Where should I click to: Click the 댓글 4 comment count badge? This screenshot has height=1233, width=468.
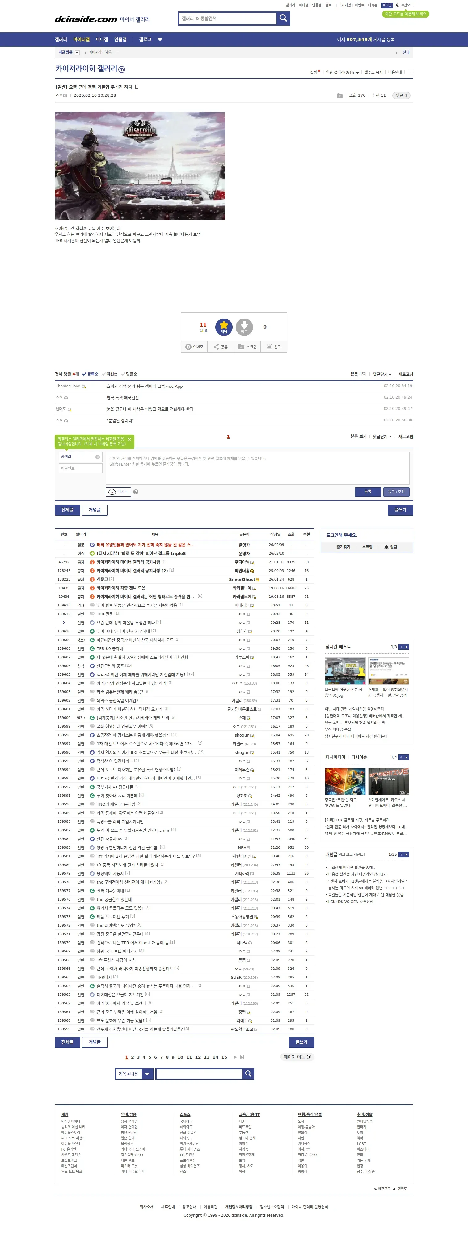point(401,95)
